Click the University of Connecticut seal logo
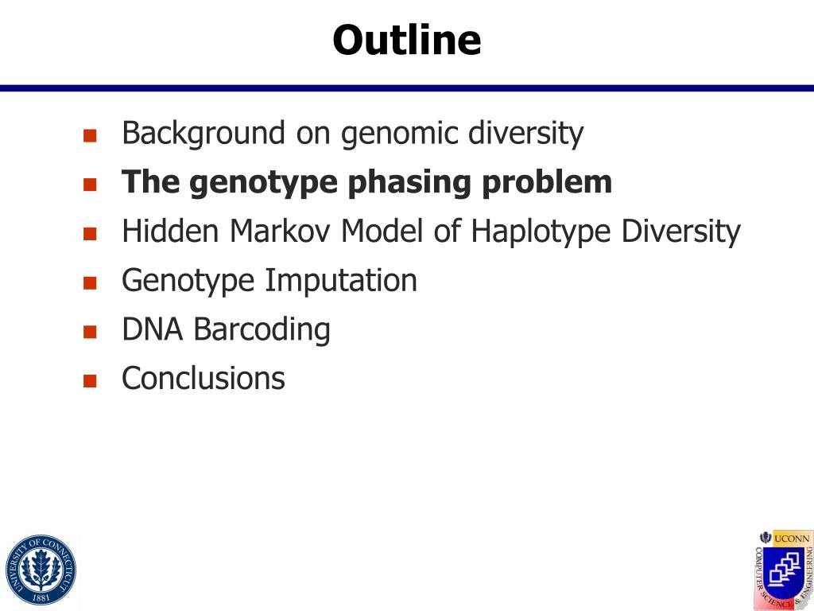 pos(41,570)
